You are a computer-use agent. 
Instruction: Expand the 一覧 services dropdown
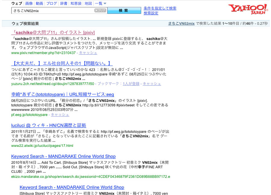pyautogui.click(x=101, y=4)
